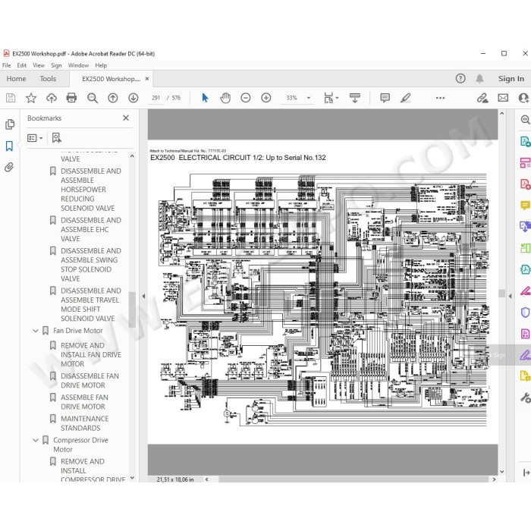Open the Attachments paperclip panel

pyautogui.click(x=9, y=167)
